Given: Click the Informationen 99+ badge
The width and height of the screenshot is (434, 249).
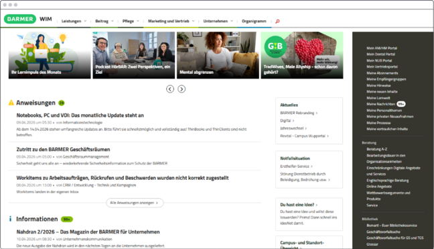Looking at the screenshot, I should pos(67,219).
